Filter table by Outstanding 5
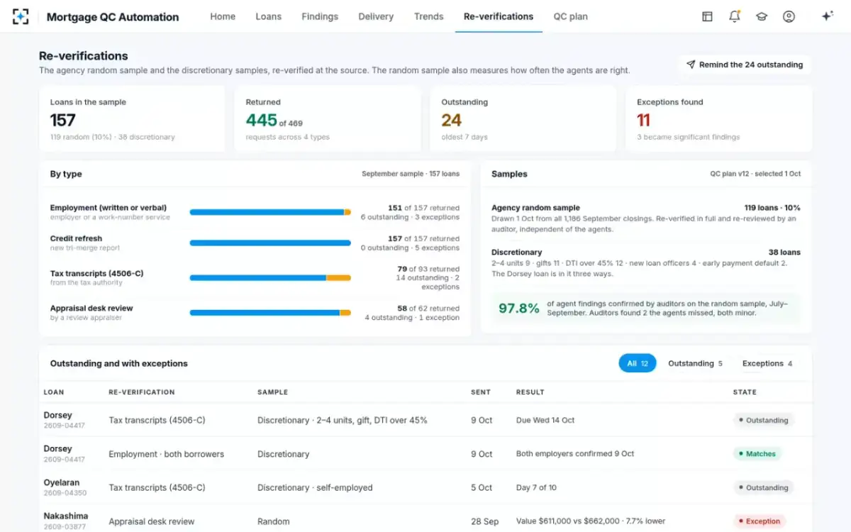 coord(695,363)
